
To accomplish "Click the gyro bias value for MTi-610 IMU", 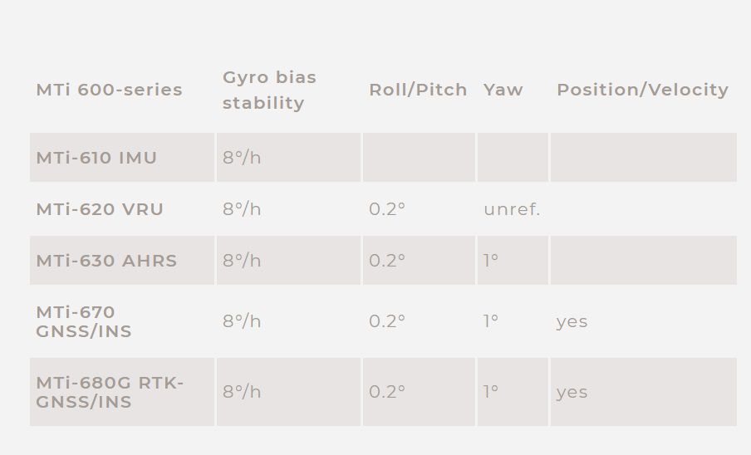I will (242, 158).
